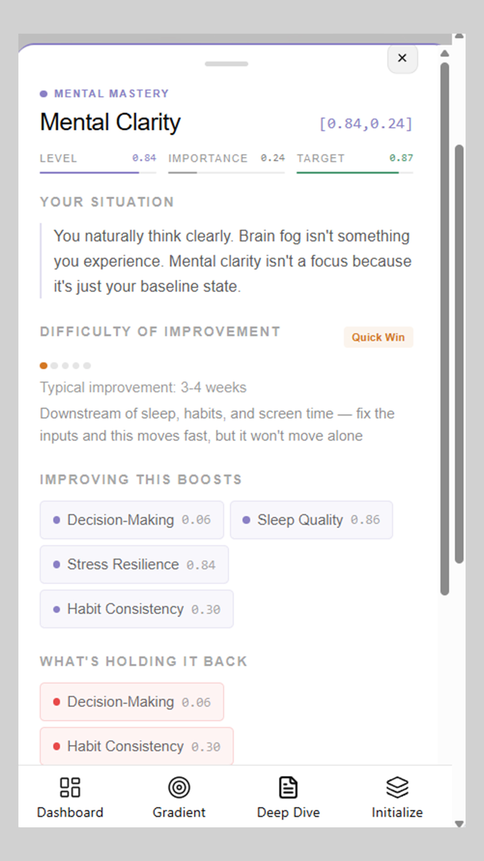Click the outer page scroll down arrow

point(459,823)
